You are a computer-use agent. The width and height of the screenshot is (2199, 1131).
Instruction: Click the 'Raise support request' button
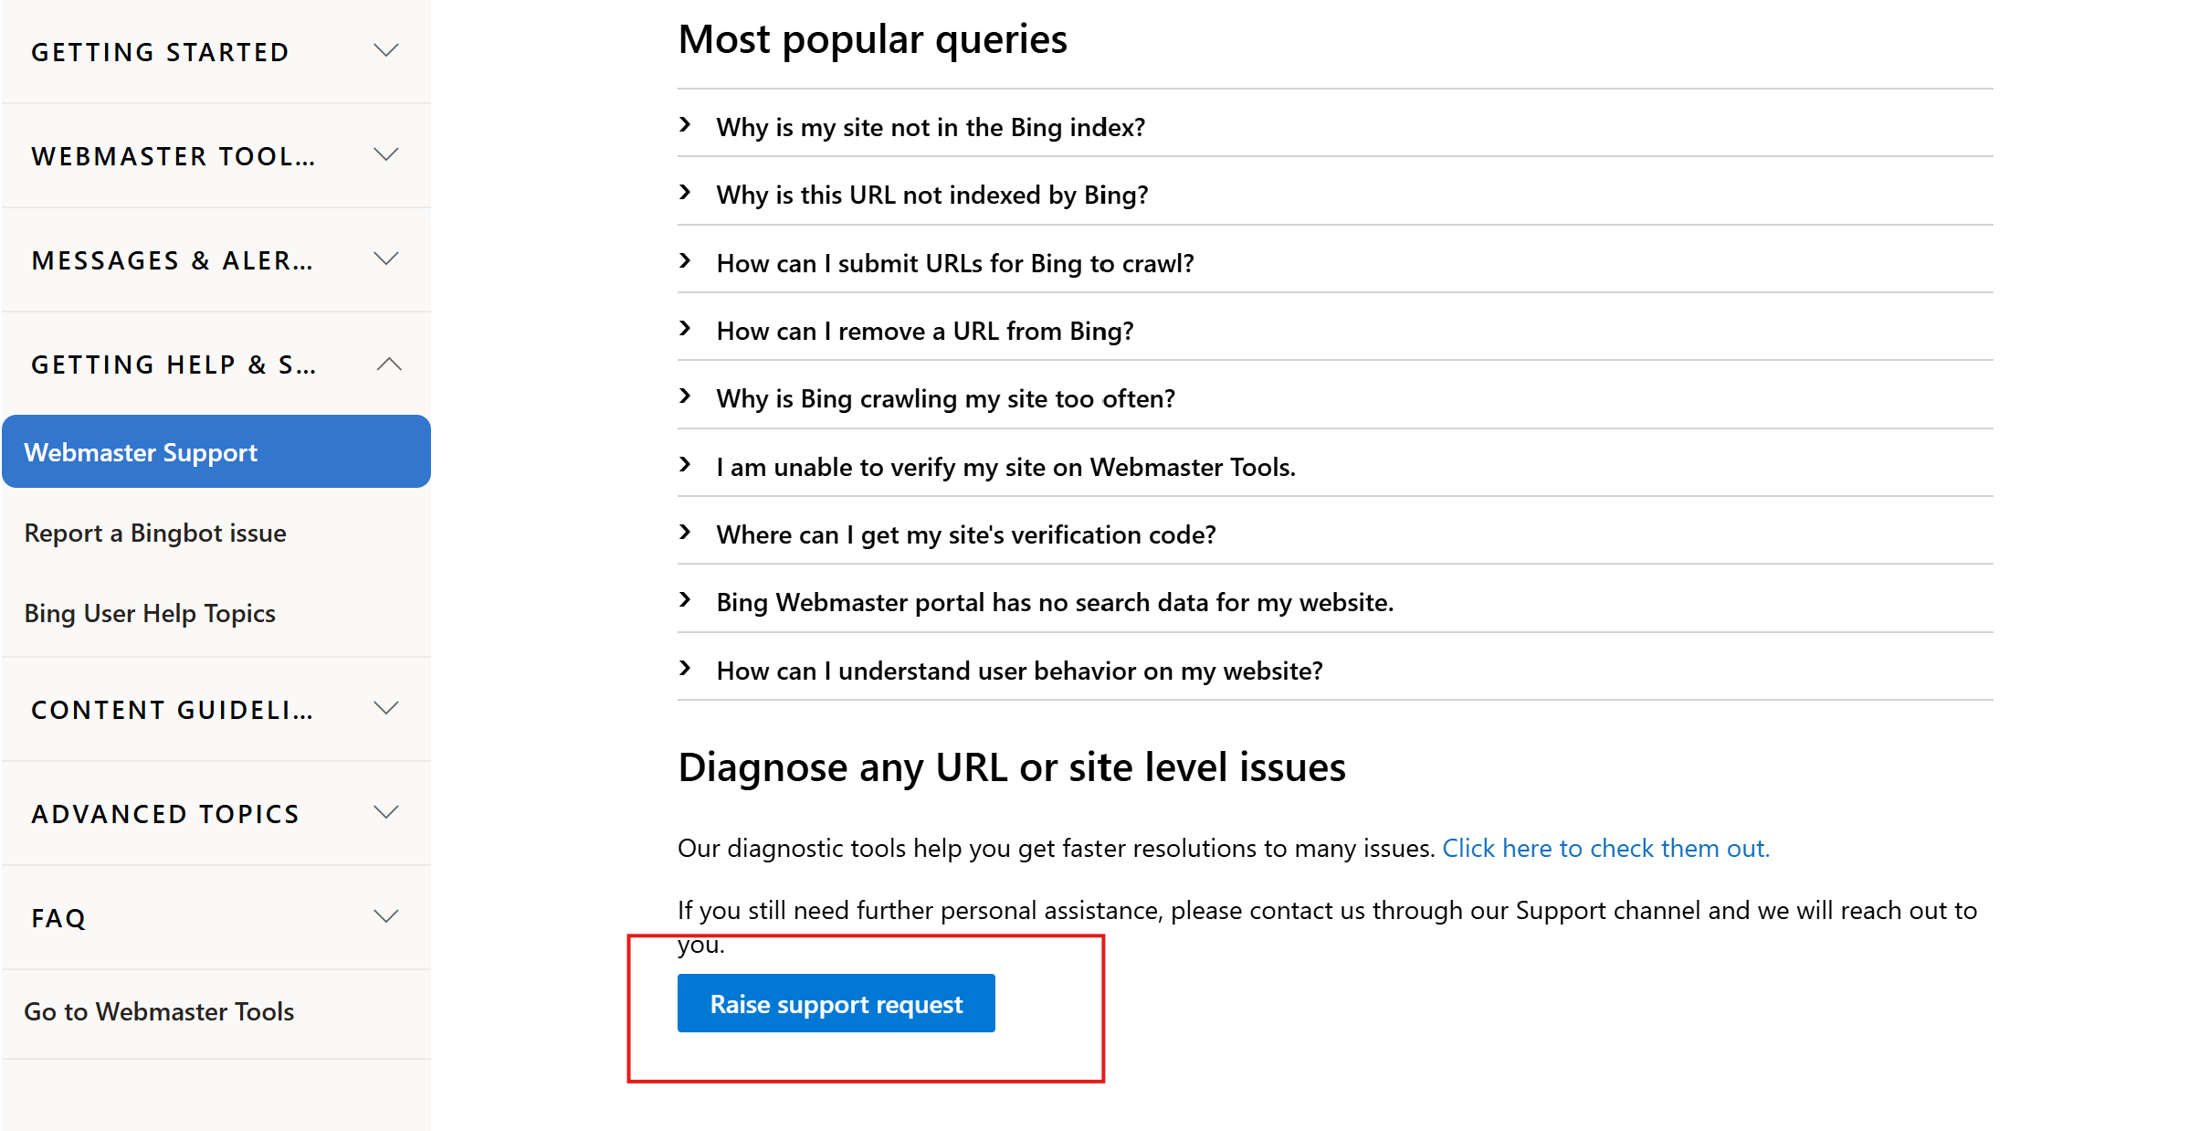click(x=836, y=1002)
